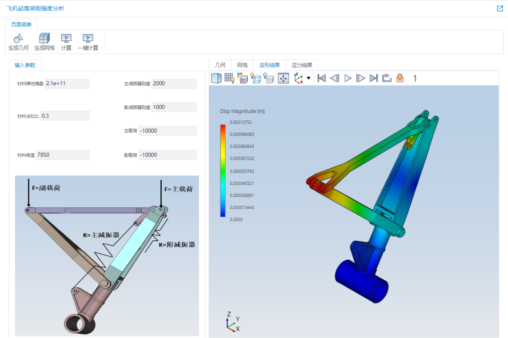
Task: Click the Disp Magnitude color legend bar
Action: point(223,171)
